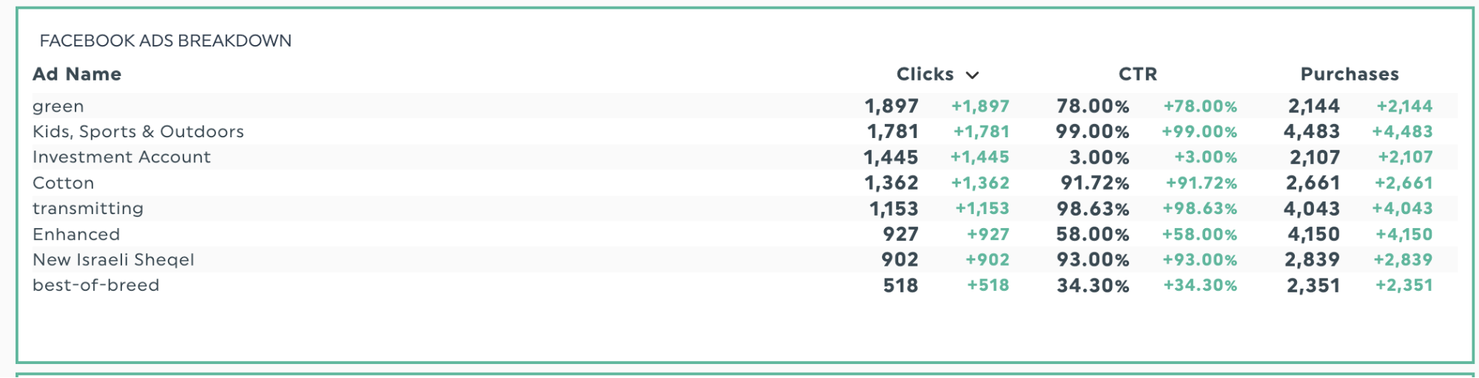Select the transmitting ad row
Image resolution: width=1479 pixels, height=378 pixels.
[x=88, y=209]
